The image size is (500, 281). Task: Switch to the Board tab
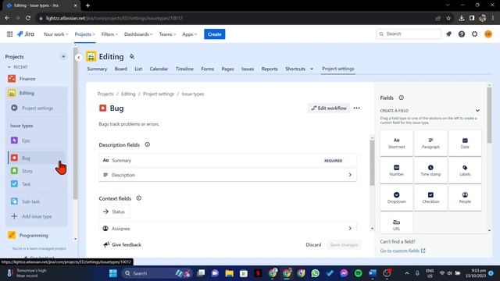[121, 69]
